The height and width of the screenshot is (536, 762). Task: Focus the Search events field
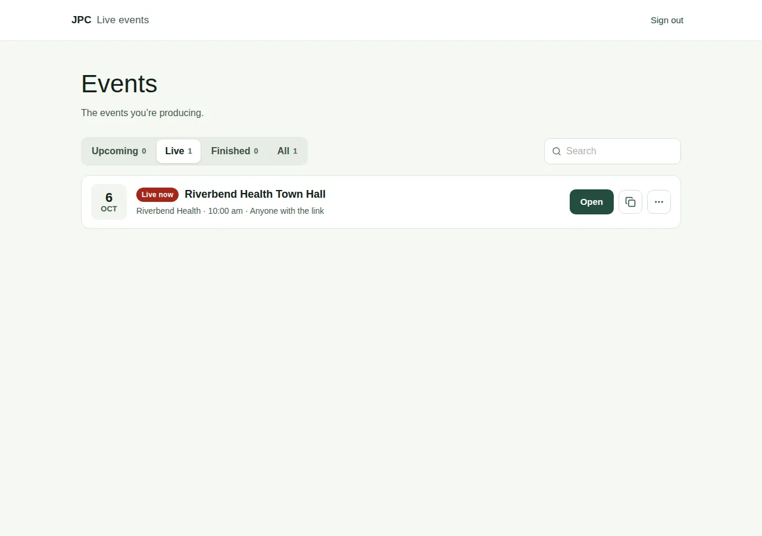613,151
